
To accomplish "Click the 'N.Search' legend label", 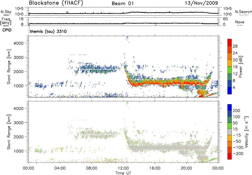I will (243, 12).
